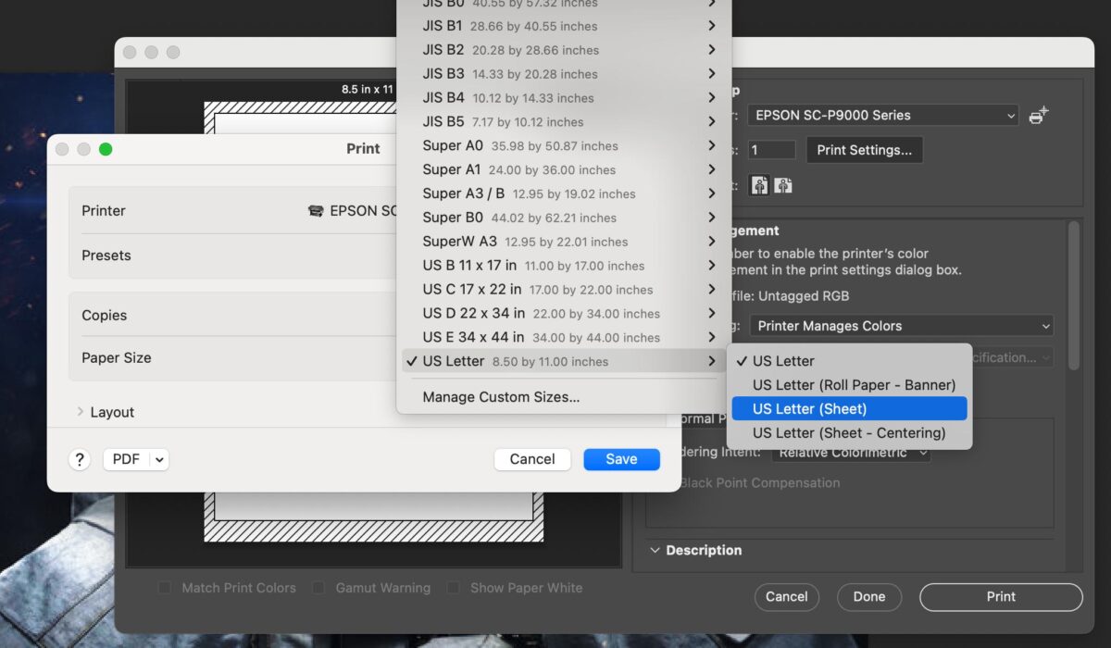Screen dimensions: 1111x648
Task: Click Print Settings button
Action: (864, 150)
